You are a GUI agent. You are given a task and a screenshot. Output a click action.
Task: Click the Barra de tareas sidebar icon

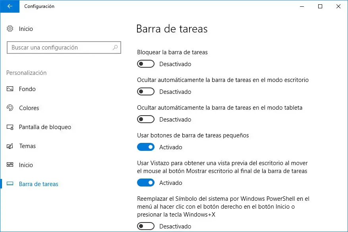(10, 184)
